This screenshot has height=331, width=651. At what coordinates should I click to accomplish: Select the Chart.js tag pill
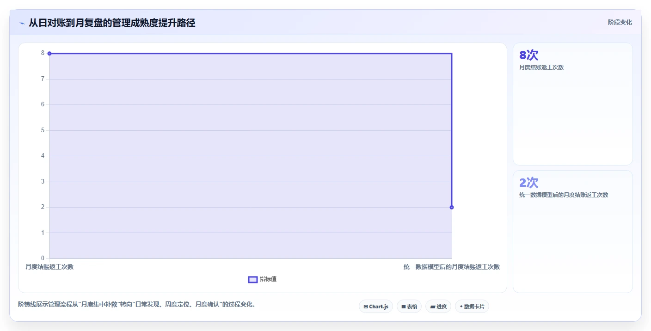[376, 306]
